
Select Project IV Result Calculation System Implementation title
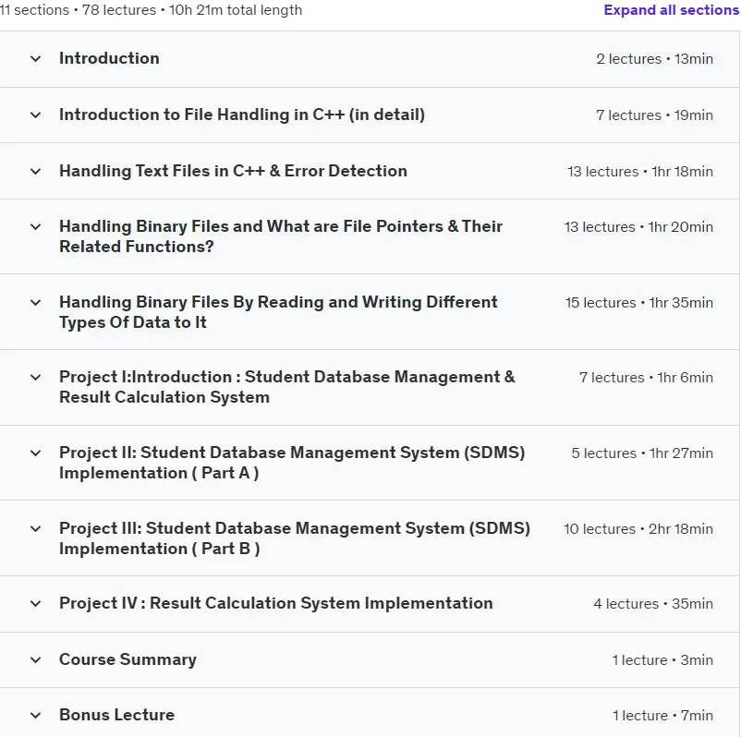[x=276, y=603]
